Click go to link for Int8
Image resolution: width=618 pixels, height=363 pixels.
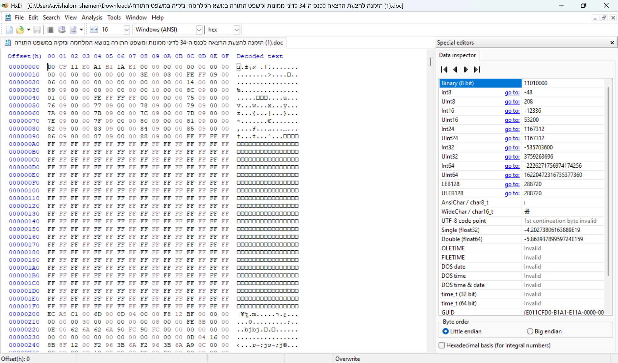[x=512, y=92]
